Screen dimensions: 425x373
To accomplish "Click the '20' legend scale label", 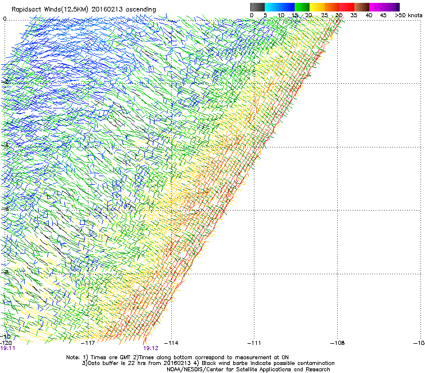I will pyautogui.click(x=309, y=15).
